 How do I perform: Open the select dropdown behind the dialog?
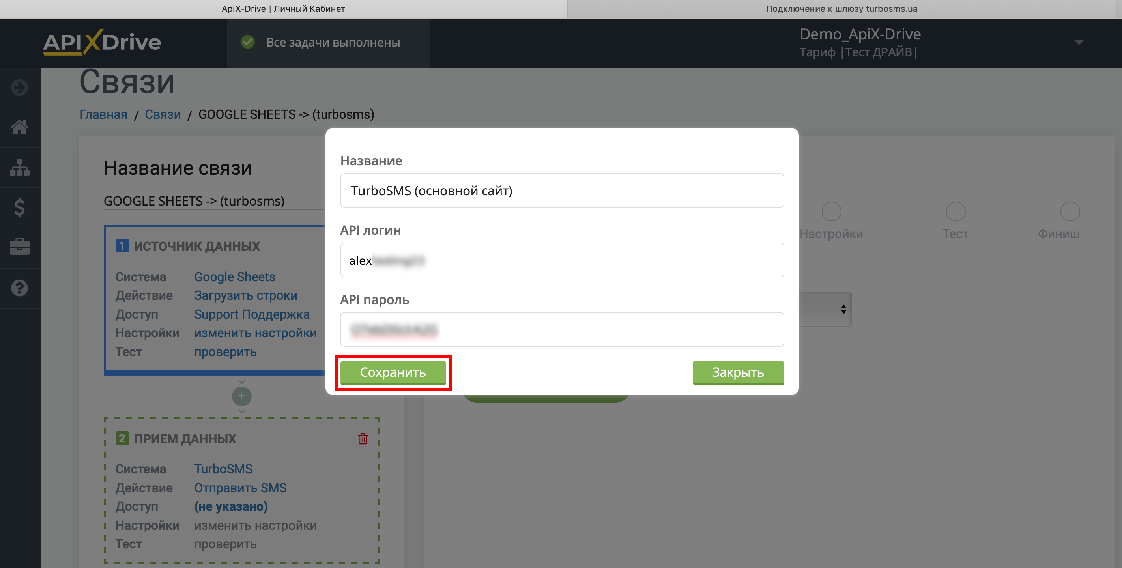click(825, 309)
